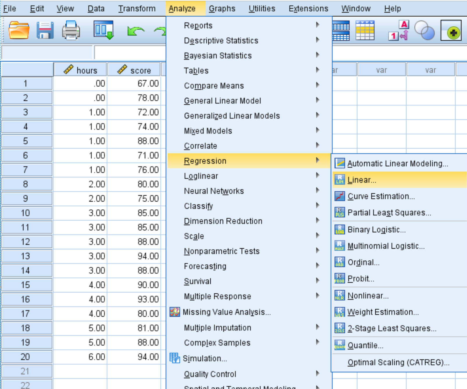Image resolution: width=467 pixels, height=389 pixels.
Task: Expand Multiple Imputation submenu arrow
Action: [x=318, y=327]
